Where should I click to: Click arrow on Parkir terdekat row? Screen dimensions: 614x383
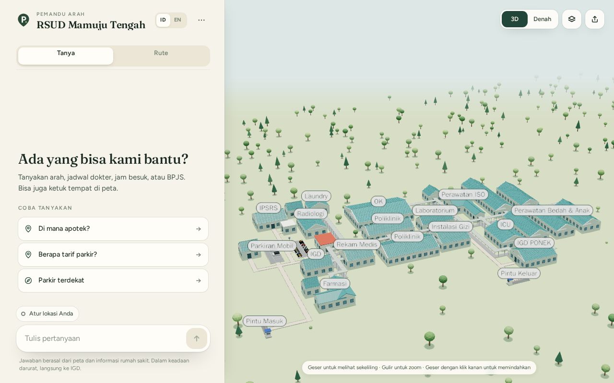(199, 281)
